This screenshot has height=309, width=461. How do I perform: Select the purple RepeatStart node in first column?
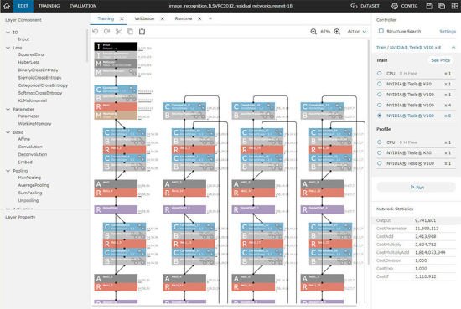[x=116, y=209]
